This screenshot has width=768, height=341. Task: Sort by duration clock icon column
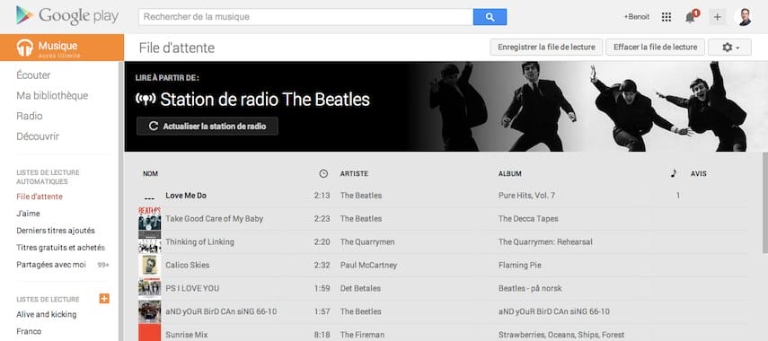[323, 174]
